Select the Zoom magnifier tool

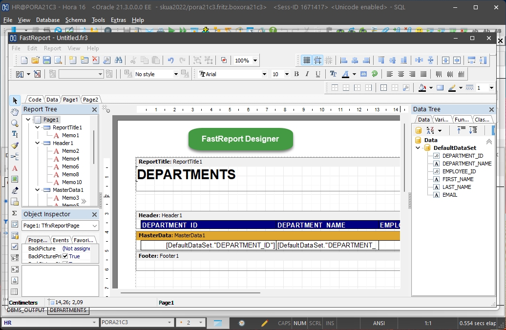(15, 123)
